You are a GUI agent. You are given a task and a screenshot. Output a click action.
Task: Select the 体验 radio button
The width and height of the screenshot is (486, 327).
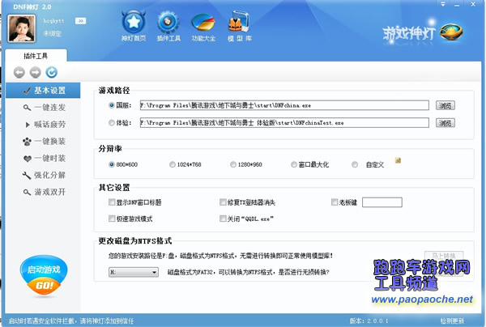click(112, 123)
